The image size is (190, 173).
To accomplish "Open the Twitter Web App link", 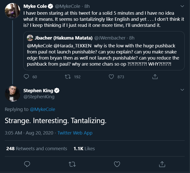I will tap(75, 133).
